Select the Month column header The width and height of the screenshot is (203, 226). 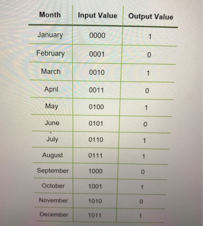50,15
